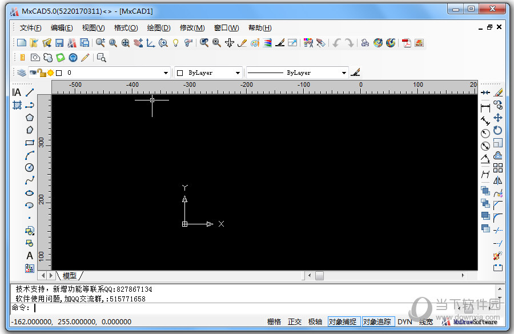
Task: Select the Spline curve tool
Action: 30,180
